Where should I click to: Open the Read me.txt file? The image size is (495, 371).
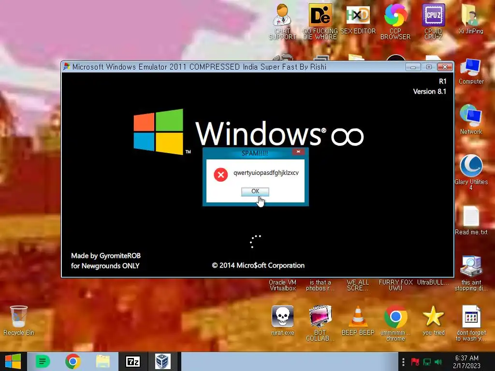[471, 220]
